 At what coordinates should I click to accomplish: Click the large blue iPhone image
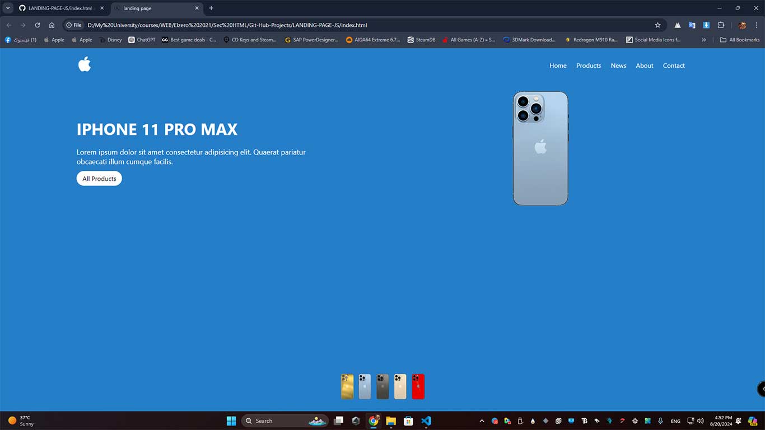[540, 148]
